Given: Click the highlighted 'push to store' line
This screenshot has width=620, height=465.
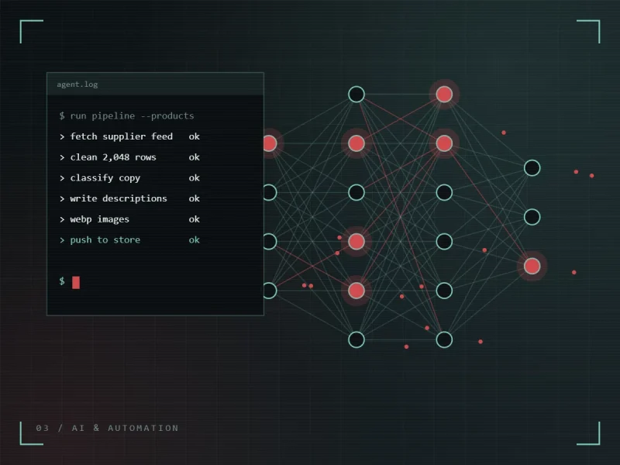Looking at the screenshot, I should (129, 240).
